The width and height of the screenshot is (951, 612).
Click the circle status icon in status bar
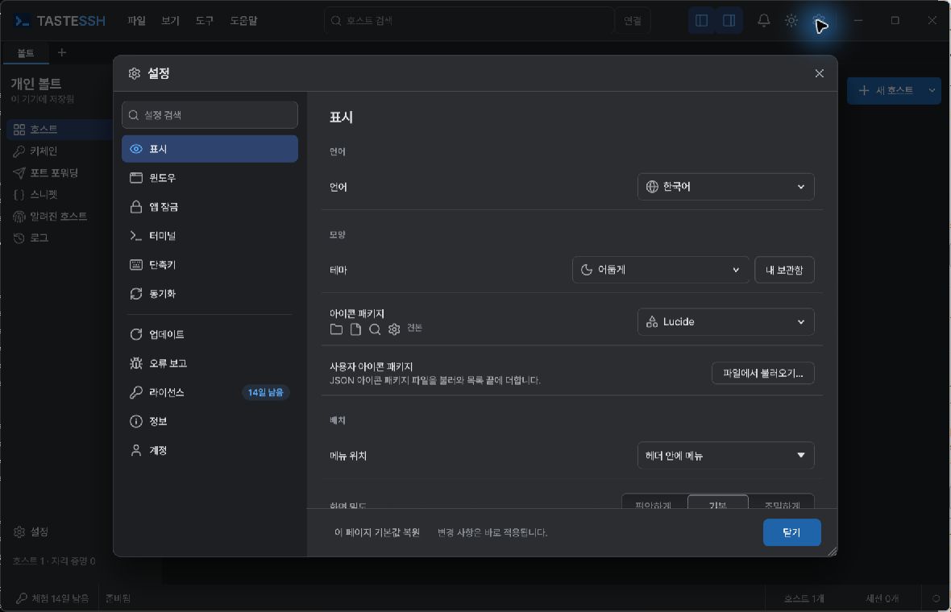coord(935,598)
